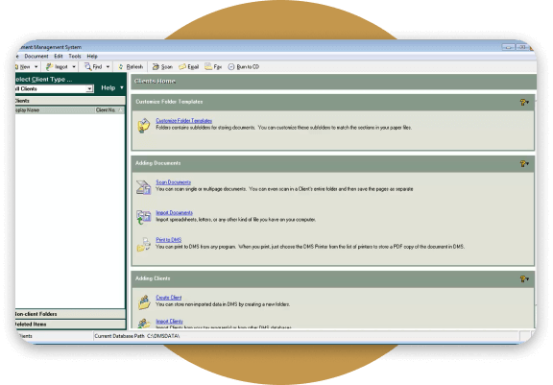Click the Customize Folder Templates folder icon
The height and width of the screenshot is (385, 553).
[144, 126]
